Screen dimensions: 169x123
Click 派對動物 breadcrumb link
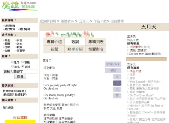click(x=117, y=21)
